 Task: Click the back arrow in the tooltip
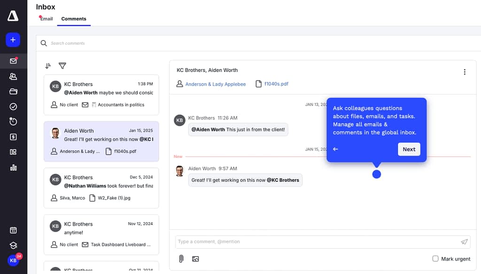coord(335,149)
